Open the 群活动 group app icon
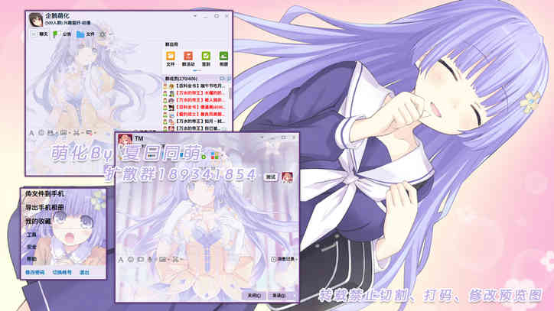Viewport: 554px width, 311px height. point(187,57)
